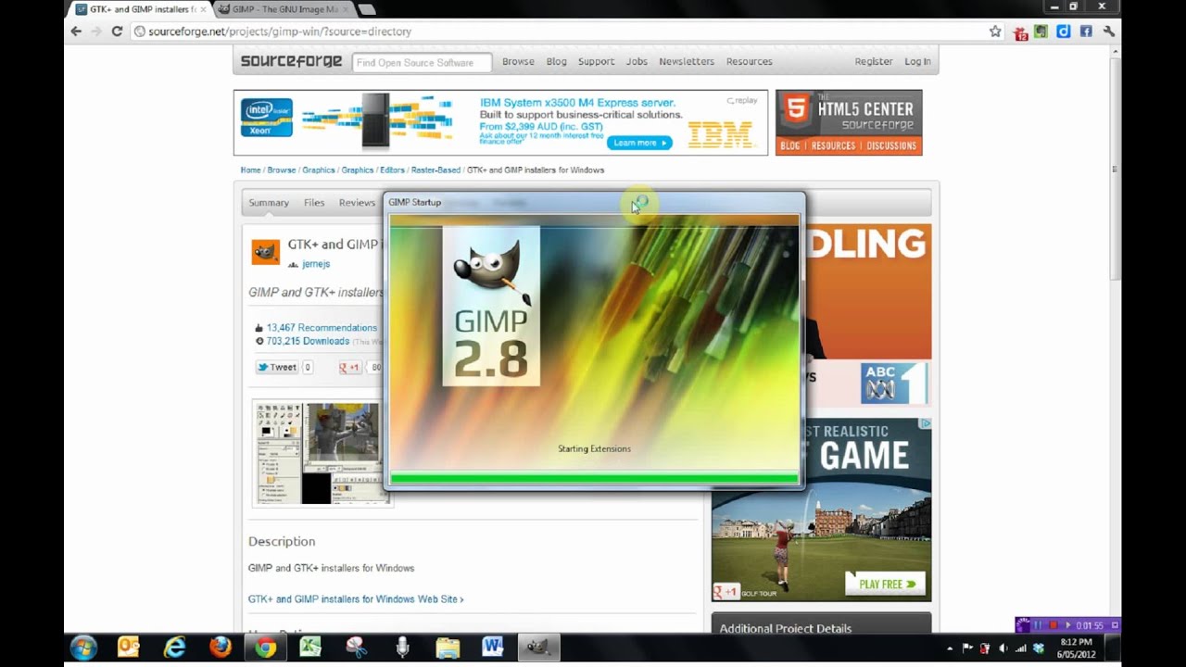The height and width of the screenshot is (667, 1186).
Task: Open the Facebook extension icon
Action: 1086,31
